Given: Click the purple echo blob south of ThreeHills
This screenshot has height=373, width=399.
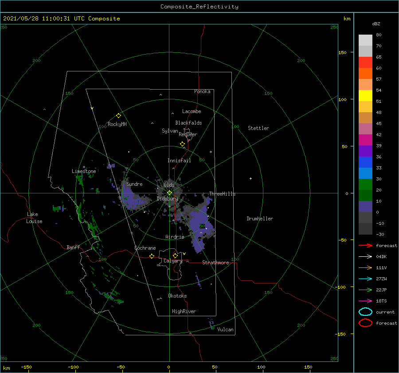Looking at the screenshot, I should point(200,227).
